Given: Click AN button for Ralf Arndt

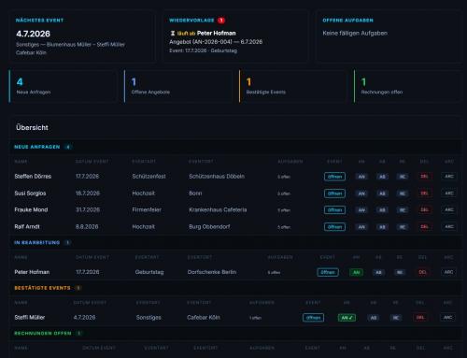Looking at the screenshot, I should click(361, 227).
